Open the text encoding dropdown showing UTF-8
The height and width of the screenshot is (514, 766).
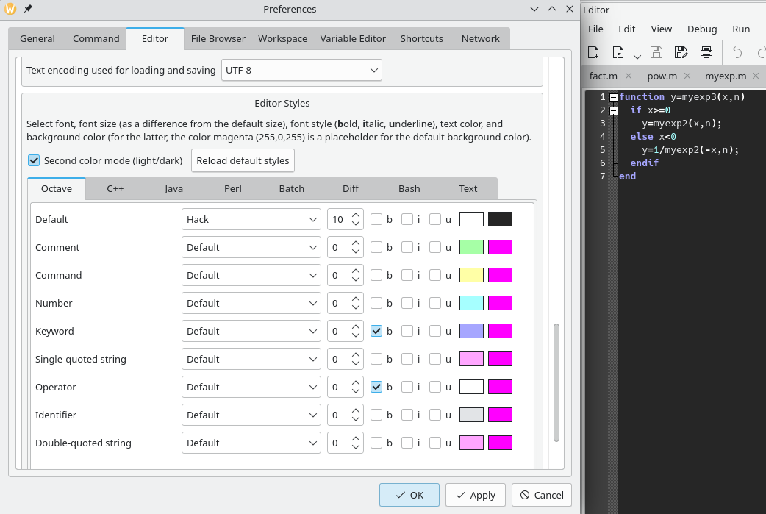click(x=301, y=70)
